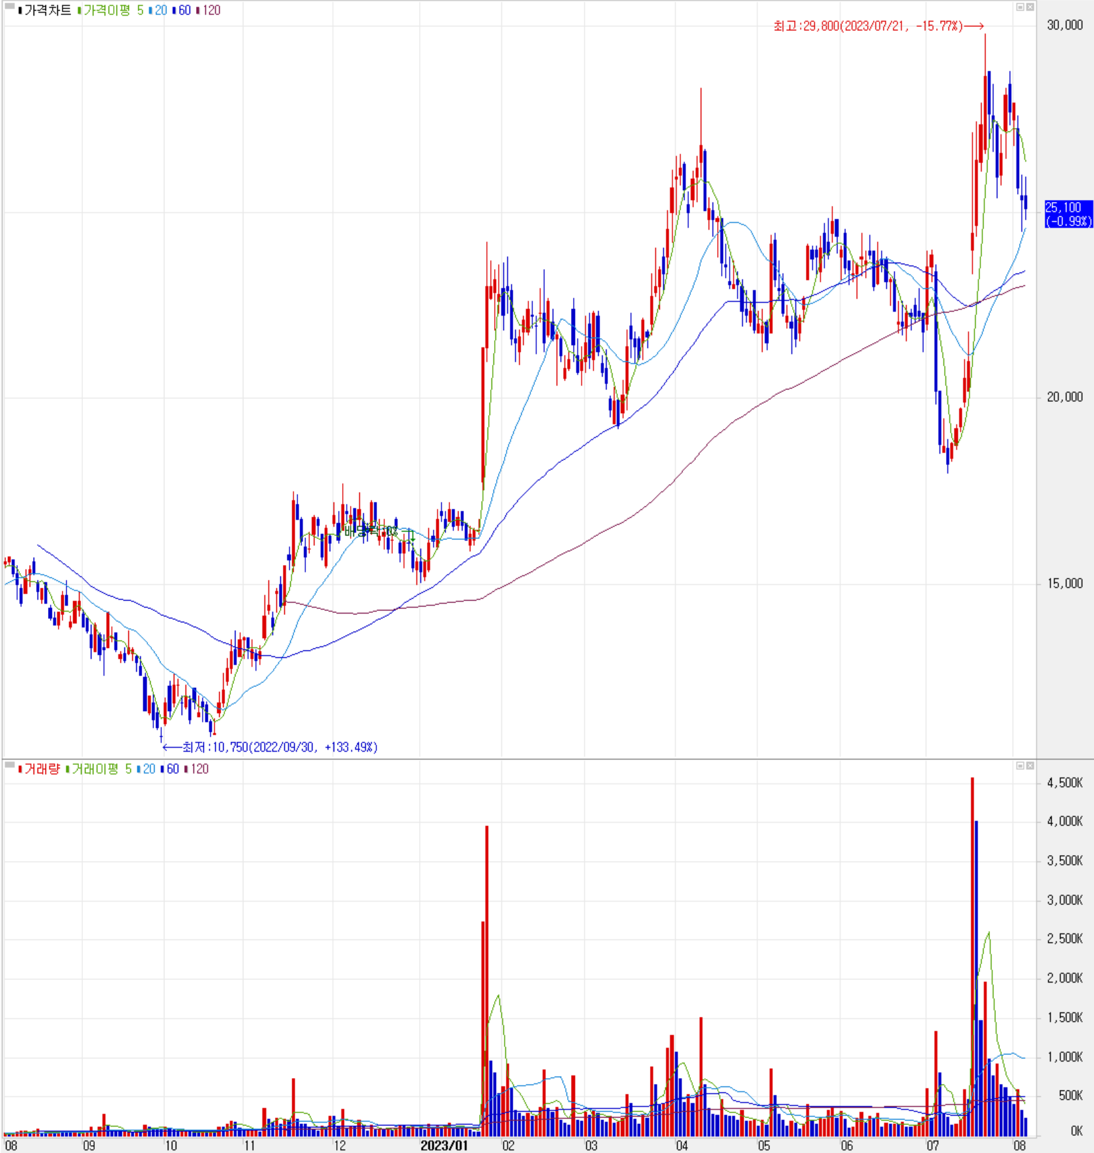Image resolution: width=1094 pixels, height=1153 pixels.
Task: Click the tall red late-January volume bar
Action: (x=487, y=980)
